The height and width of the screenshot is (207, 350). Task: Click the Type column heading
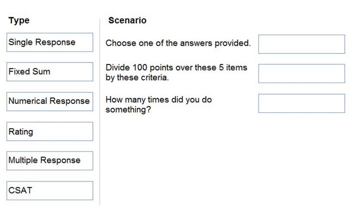[19, 20]
